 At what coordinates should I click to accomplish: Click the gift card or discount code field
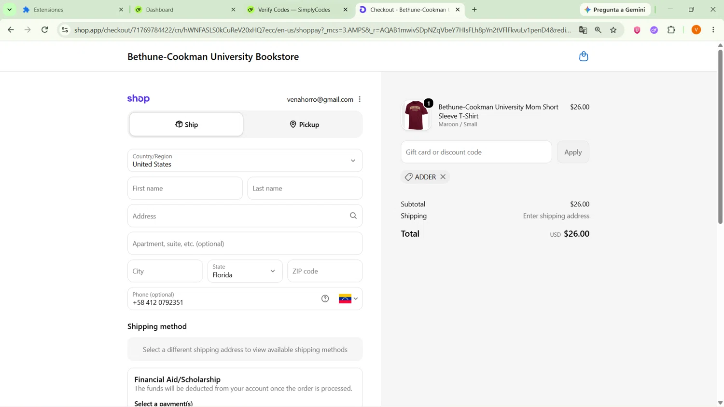pos(476,152)
